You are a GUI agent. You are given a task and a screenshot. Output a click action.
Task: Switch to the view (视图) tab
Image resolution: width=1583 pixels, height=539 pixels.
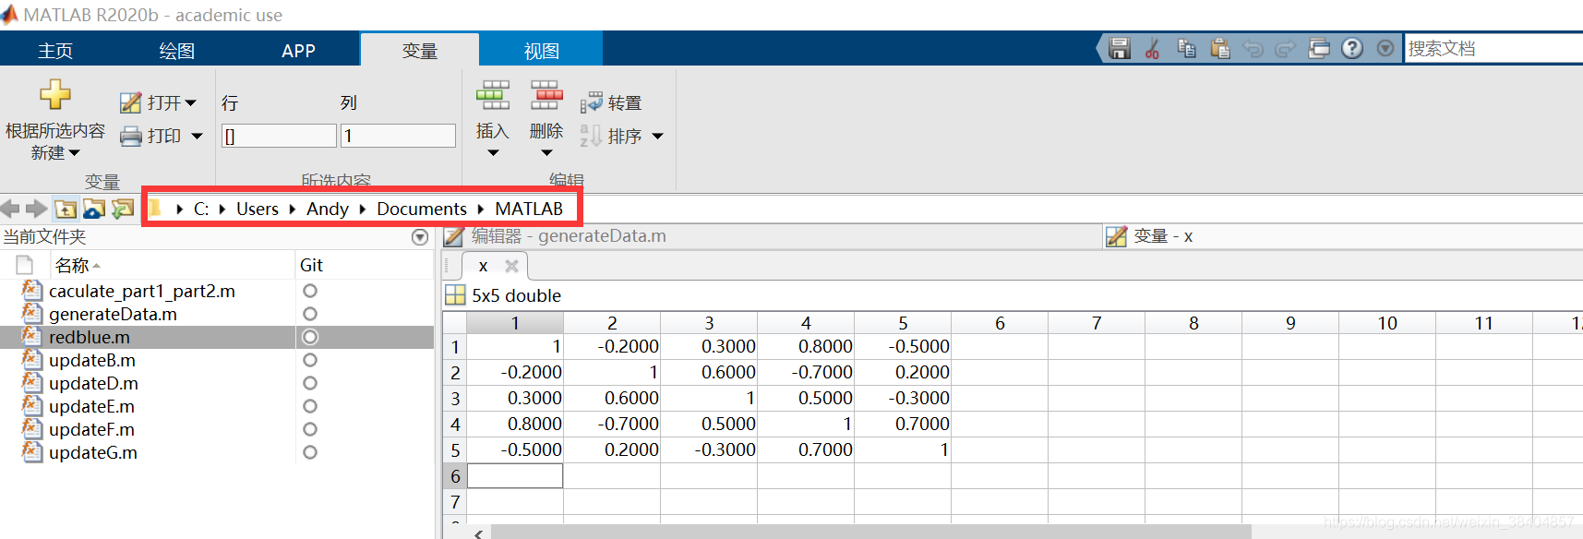(x=541, y=51)
